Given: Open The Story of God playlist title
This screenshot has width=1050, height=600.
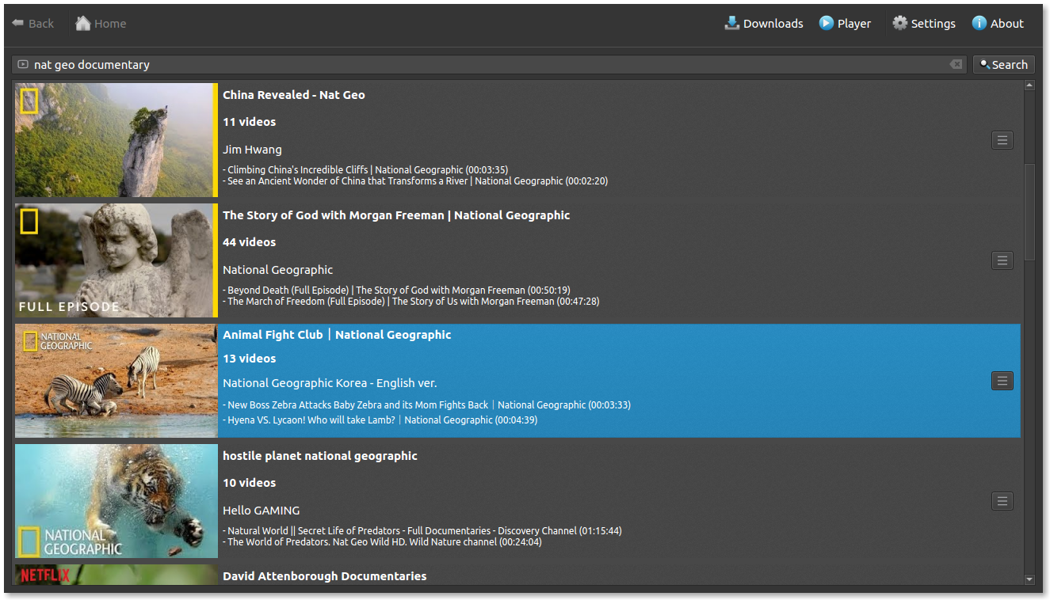Looking at the screenshot, I should (395, 215).
